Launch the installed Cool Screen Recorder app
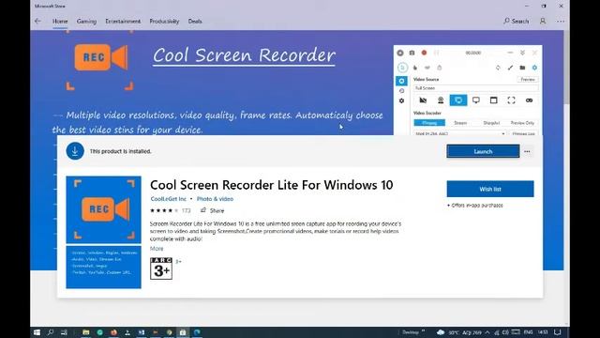This screenshot has height=338, width=600. [x=483, y=151]
